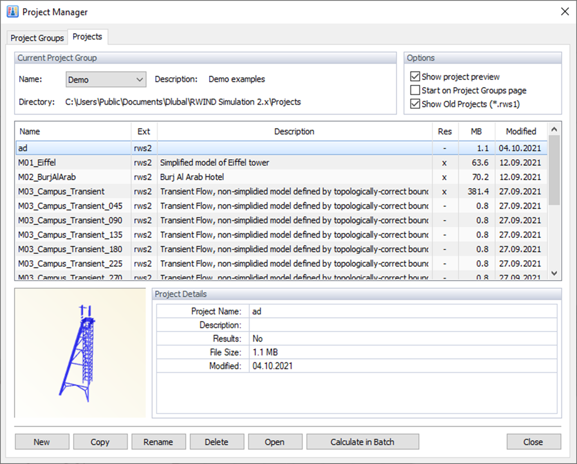Open the selected project

pos(275,442)
